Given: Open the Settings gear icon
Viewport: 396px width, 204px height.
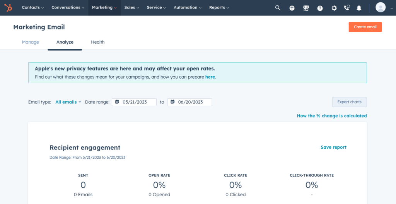Looking at the screenshot, I should point(334,8).
